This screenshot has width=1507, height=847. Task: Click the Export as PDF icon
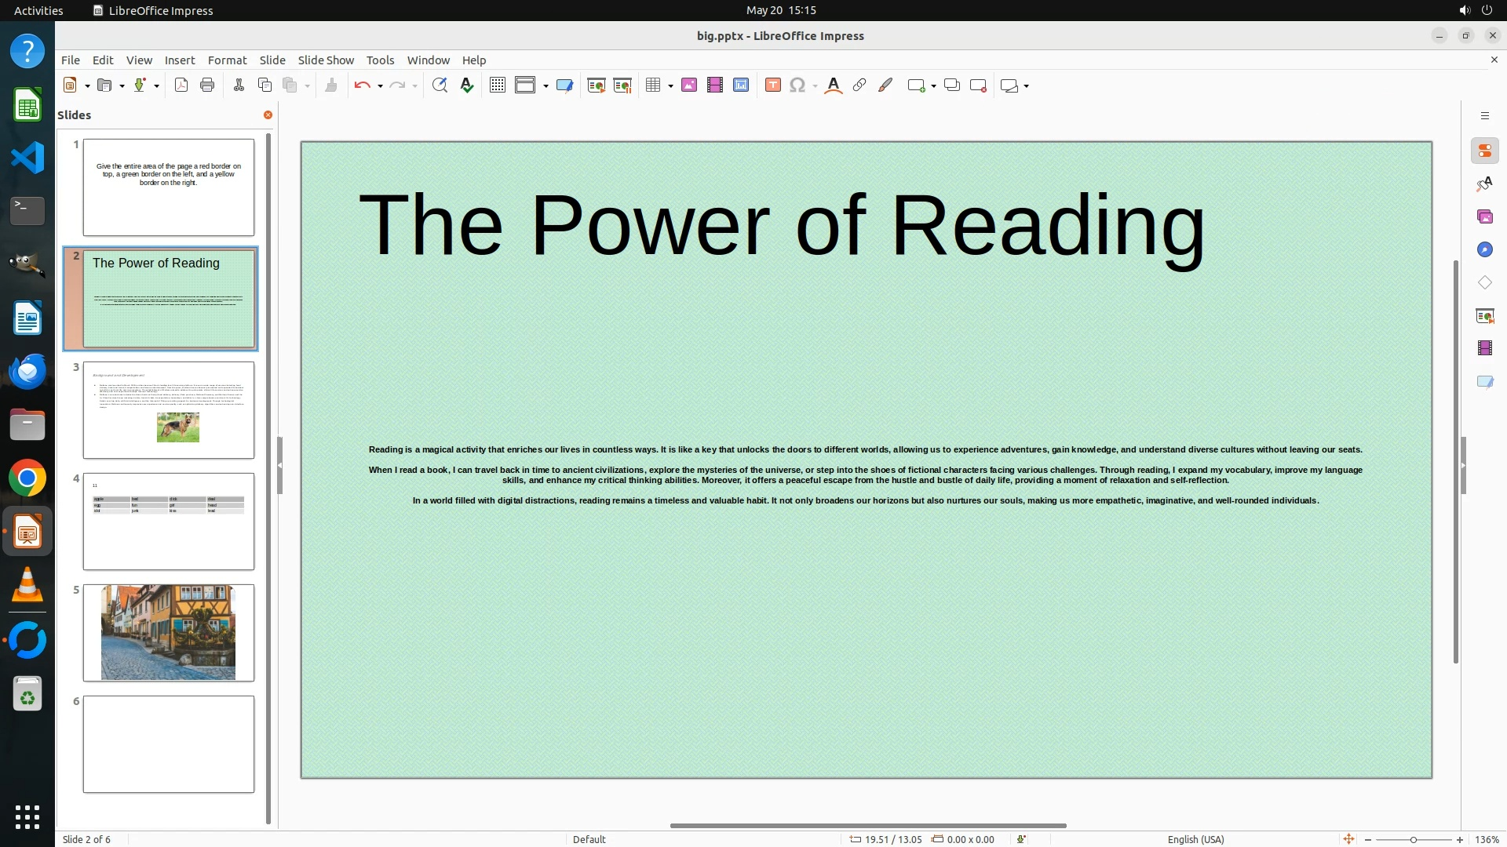tap(181, 85)
